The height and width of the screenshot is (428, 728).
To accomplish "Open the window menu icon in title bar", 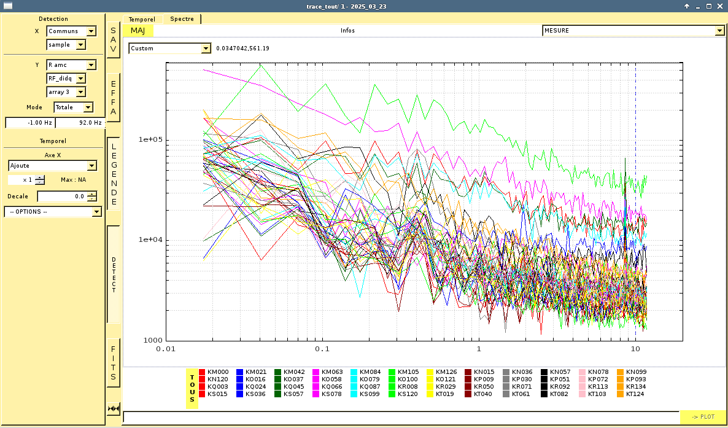I will coord(9,6).
